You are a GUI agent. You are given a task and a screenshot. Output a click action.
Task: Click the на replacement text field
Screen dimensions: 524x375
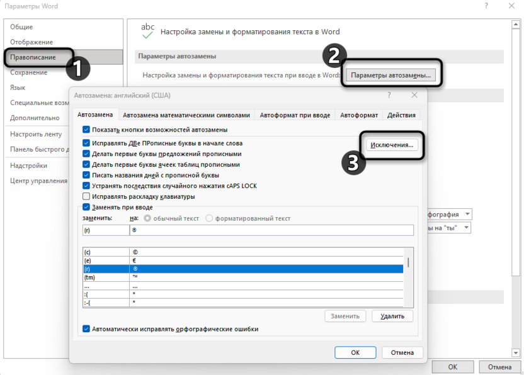tap(271, 230)
